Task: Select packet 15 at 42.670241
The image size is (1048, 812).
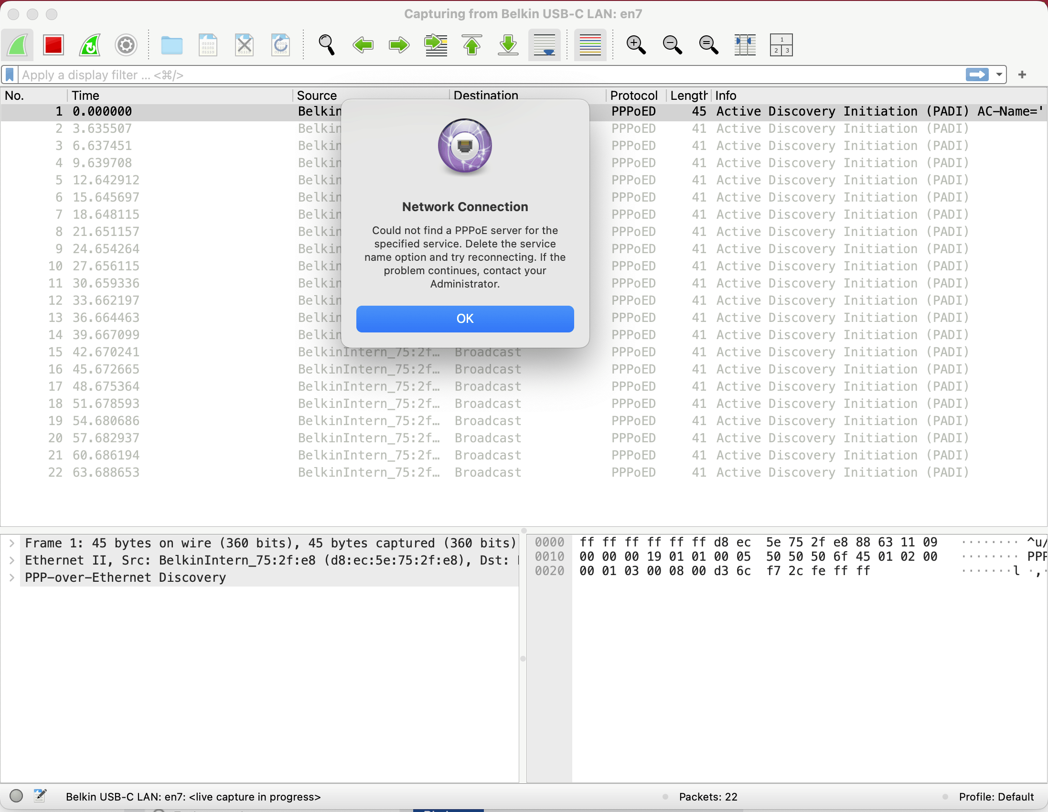Action: click(x=524, y=352)
